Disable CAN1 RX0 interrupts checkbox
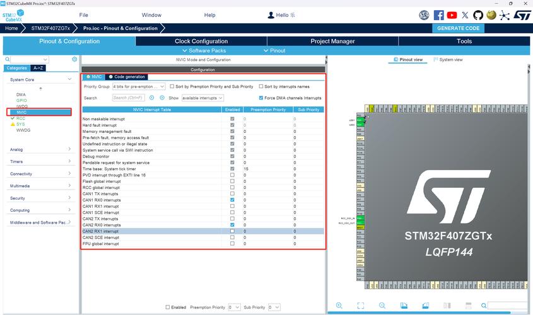 pyautogui.click(x=232, y=200)
